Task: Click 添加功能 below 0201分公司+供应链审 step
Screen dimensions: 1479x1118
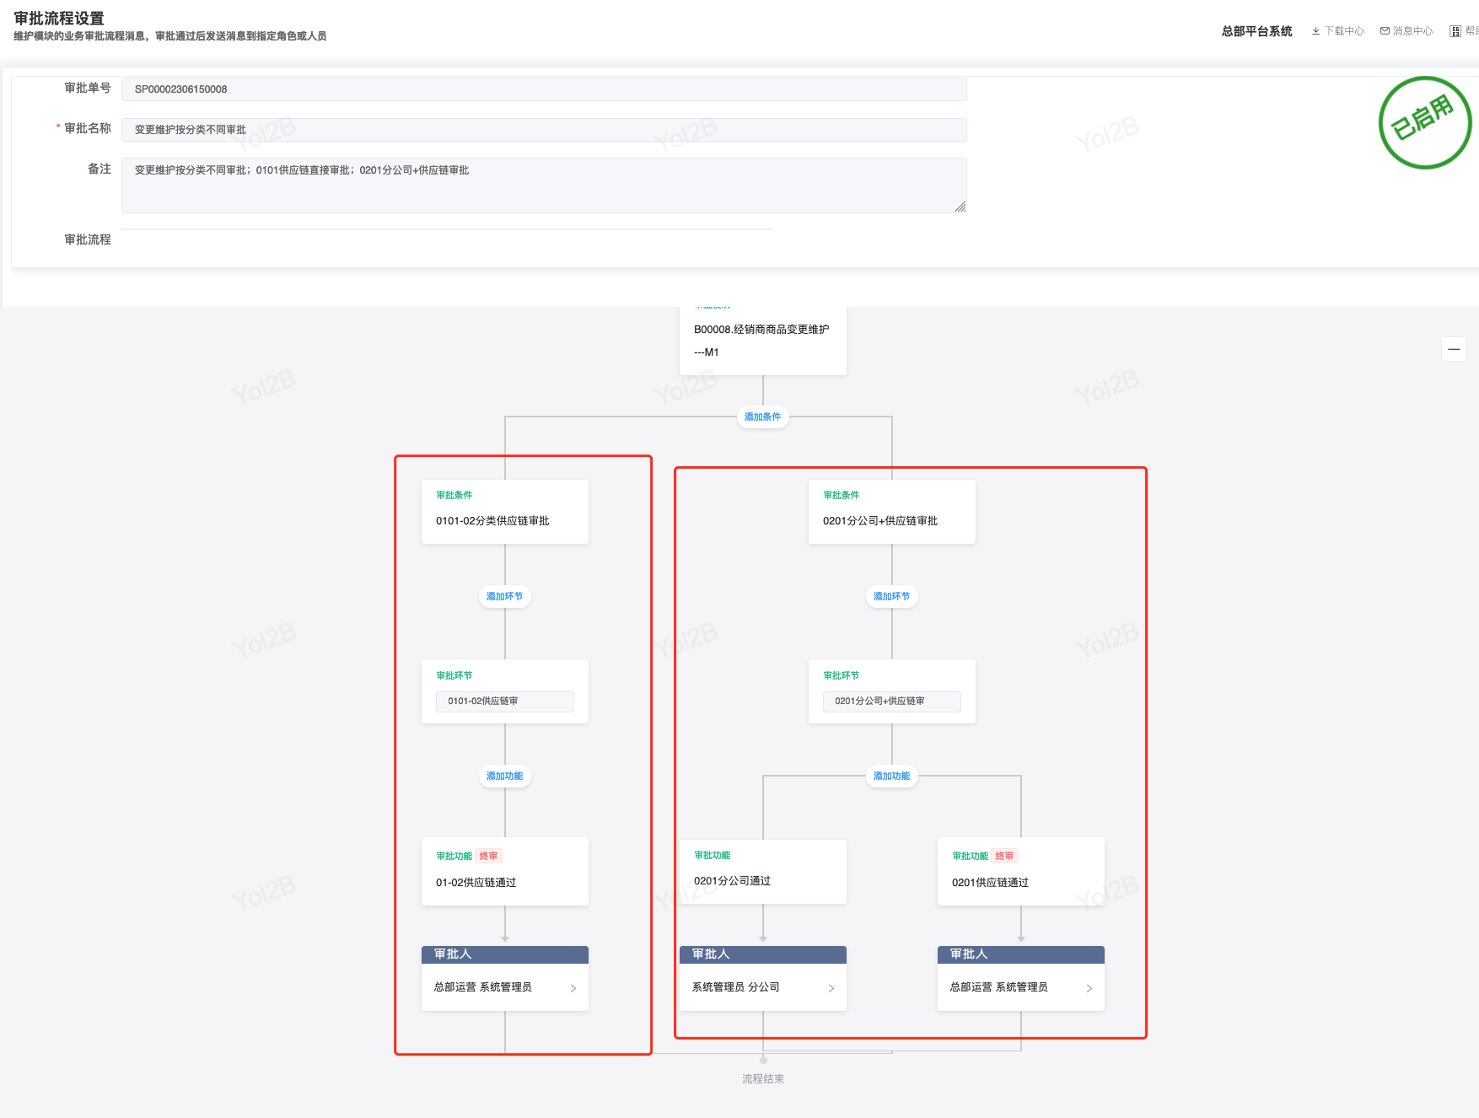Action: [891, 776]
